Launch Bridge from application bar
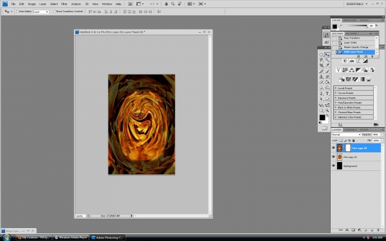Screen dimensions: 386x241 (130, 4)
